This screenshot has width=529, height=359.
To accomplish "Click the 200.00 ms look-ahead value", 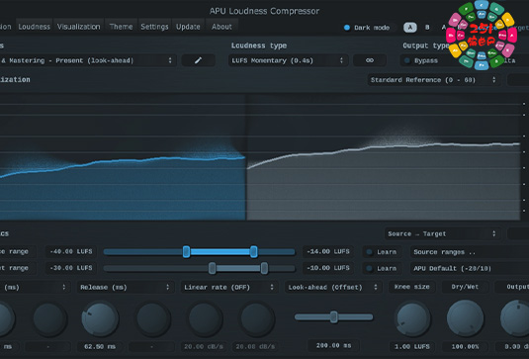I will (x=333, y=345).
